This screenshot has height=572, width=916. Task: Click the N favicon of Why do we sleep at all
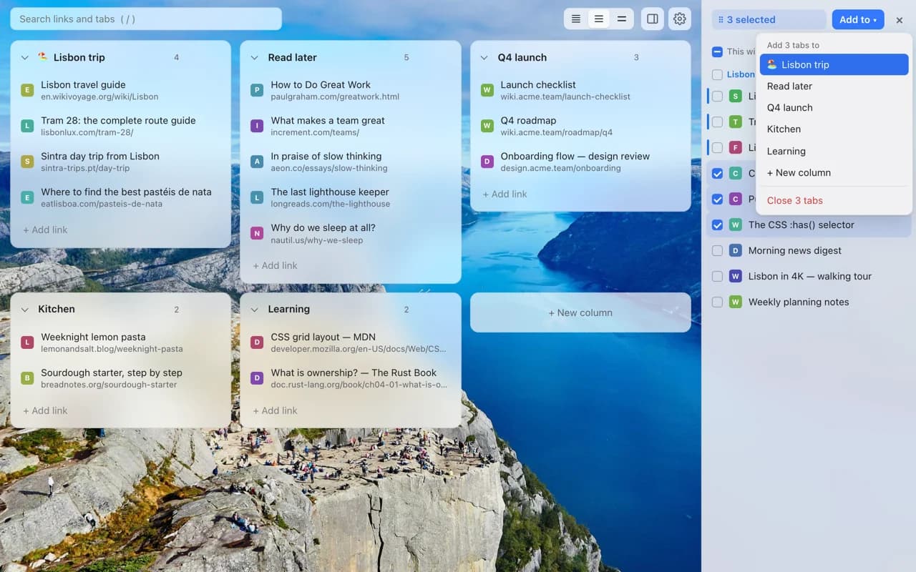point(257,233)
